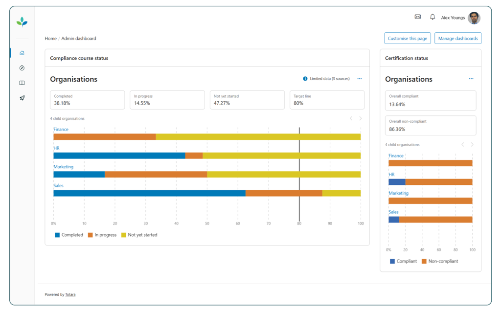Go to previous page of certification child organisations
501x311 pixels.
pyautogui.click(x=463, y=145)
